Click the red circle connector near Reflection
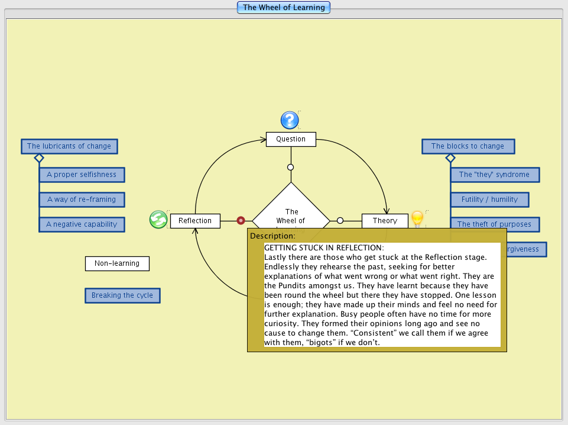The height and width of the screenshot is (425, 568). pos(241,221)
